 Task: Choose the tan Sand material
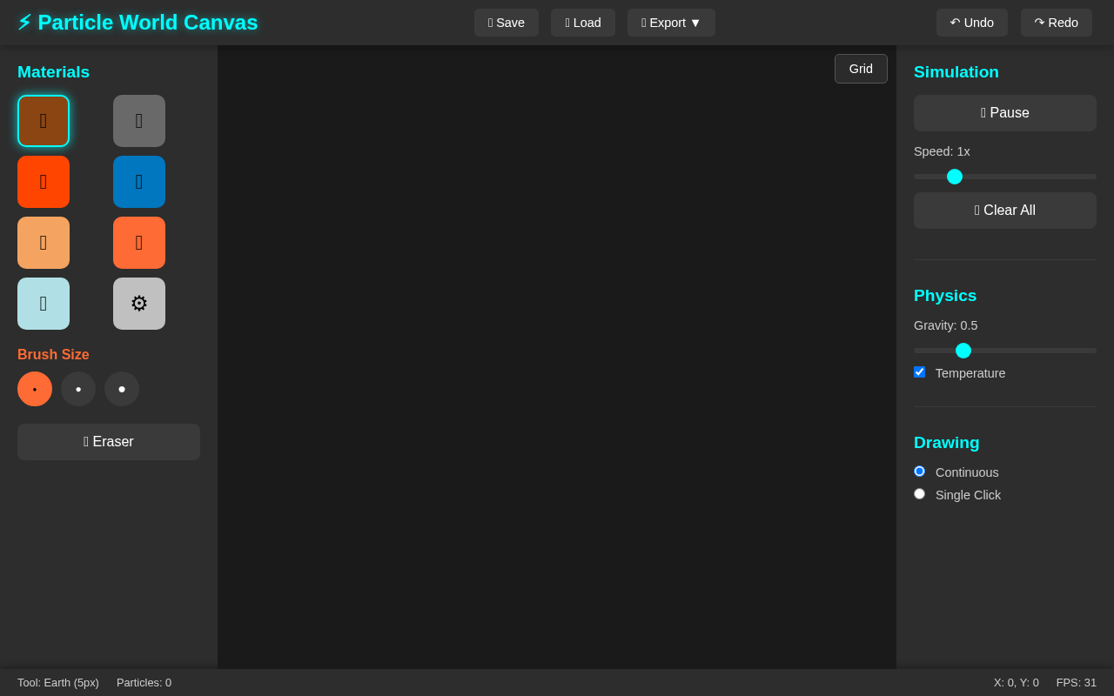[x=44, y=243]
